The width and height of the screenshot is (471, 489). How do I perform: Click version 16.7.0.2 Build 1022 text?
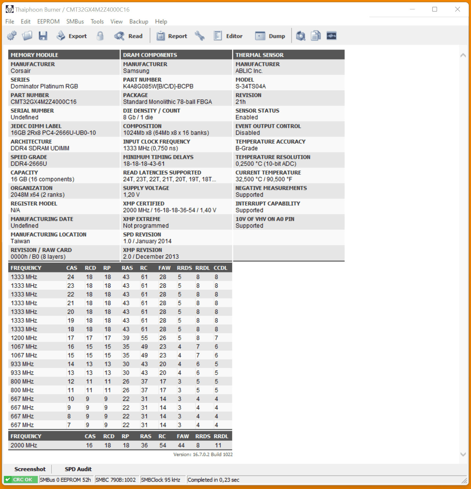pos(203,454)
